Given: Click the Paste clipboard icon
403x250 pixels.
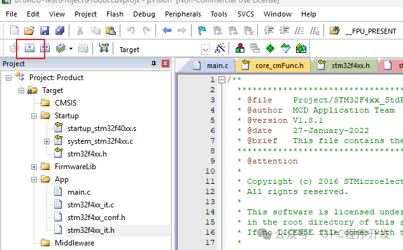Looking at the screenshot, I should [111, 31].
